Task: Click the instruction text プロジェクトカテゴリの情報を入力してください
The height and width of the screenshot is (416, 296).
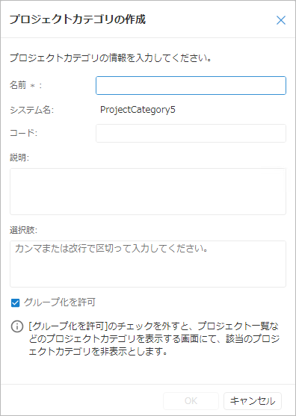Action: pos(111,58)
